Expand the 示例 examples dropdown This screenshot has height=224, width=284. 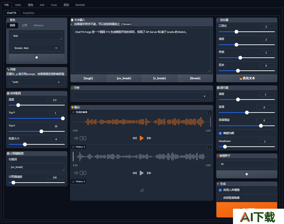142,96
